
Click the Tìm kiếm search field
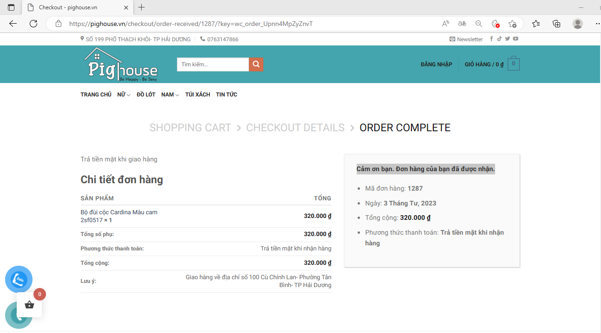[x=213, y=64]
